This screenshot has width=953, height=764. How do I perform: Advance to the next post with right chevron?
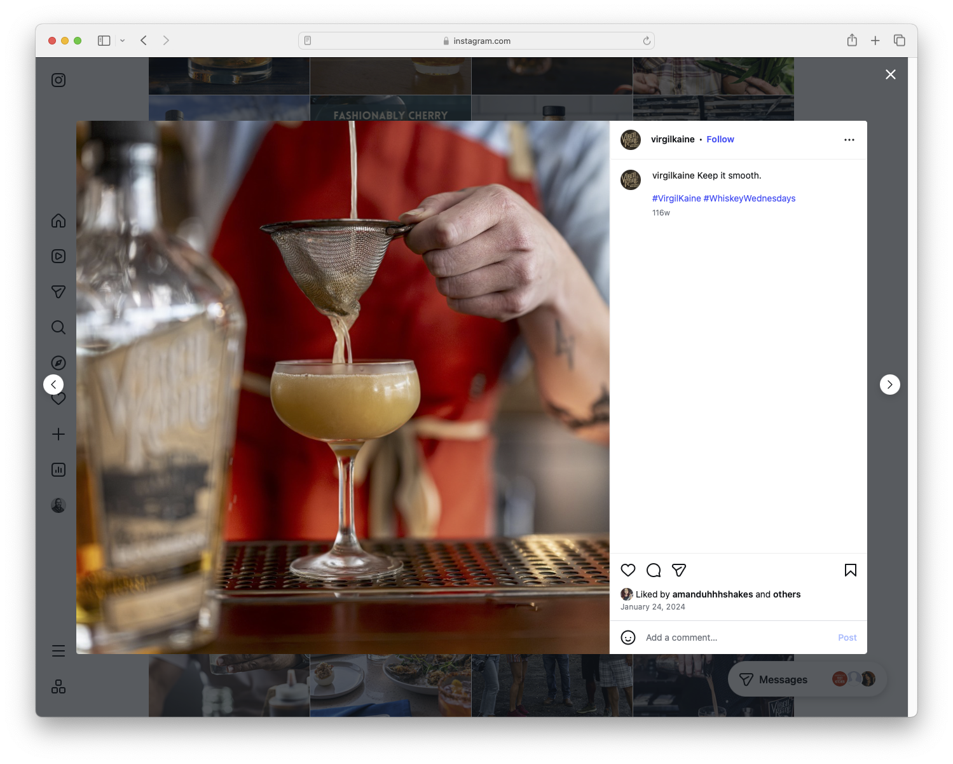click(x=889, y=385)
